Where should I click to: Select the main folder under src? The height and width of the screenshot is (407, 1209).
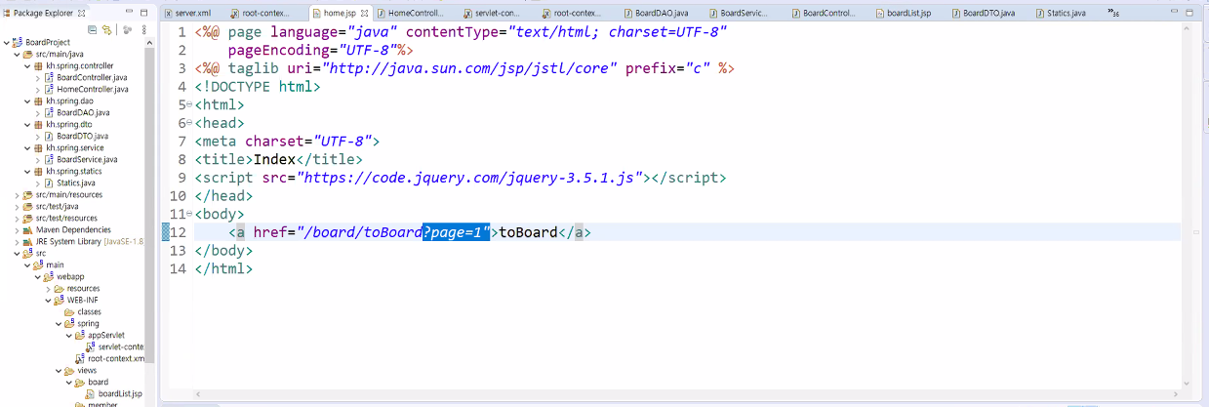(x=55, y=265)
